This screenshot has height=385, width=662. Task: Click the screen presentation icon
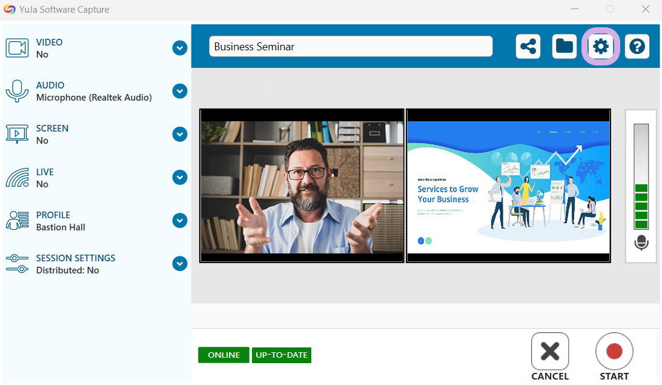click(x=18, y=134)
